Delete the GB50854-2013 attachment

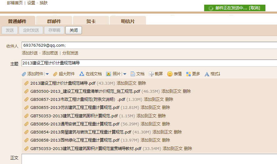click(x=178, y=132)
